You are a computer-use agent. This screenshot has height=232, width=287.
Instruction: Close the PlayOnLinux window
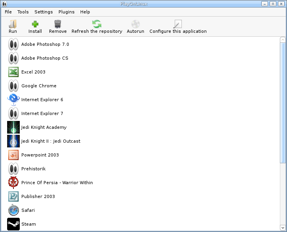coord(281,4)
